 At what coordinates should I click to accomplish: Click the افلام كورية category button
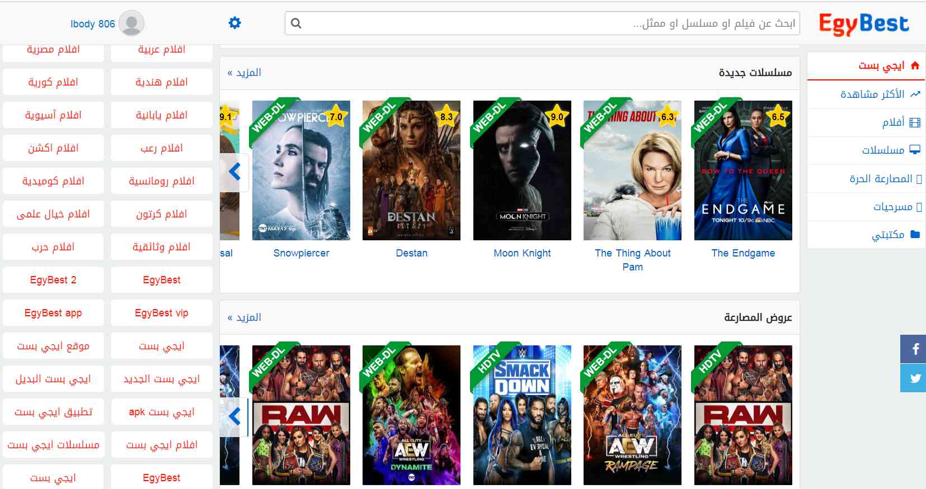click(53, 82)
